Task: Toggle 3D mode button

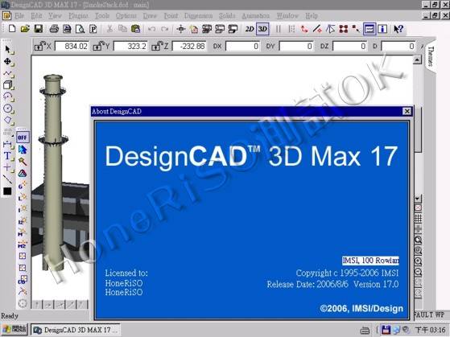Action: pyautogui.click(x=262, y=29)
